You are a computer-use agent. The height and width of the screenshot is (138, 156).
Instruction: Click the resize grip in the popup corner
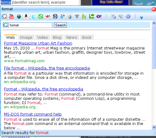[x=154, y=133]
